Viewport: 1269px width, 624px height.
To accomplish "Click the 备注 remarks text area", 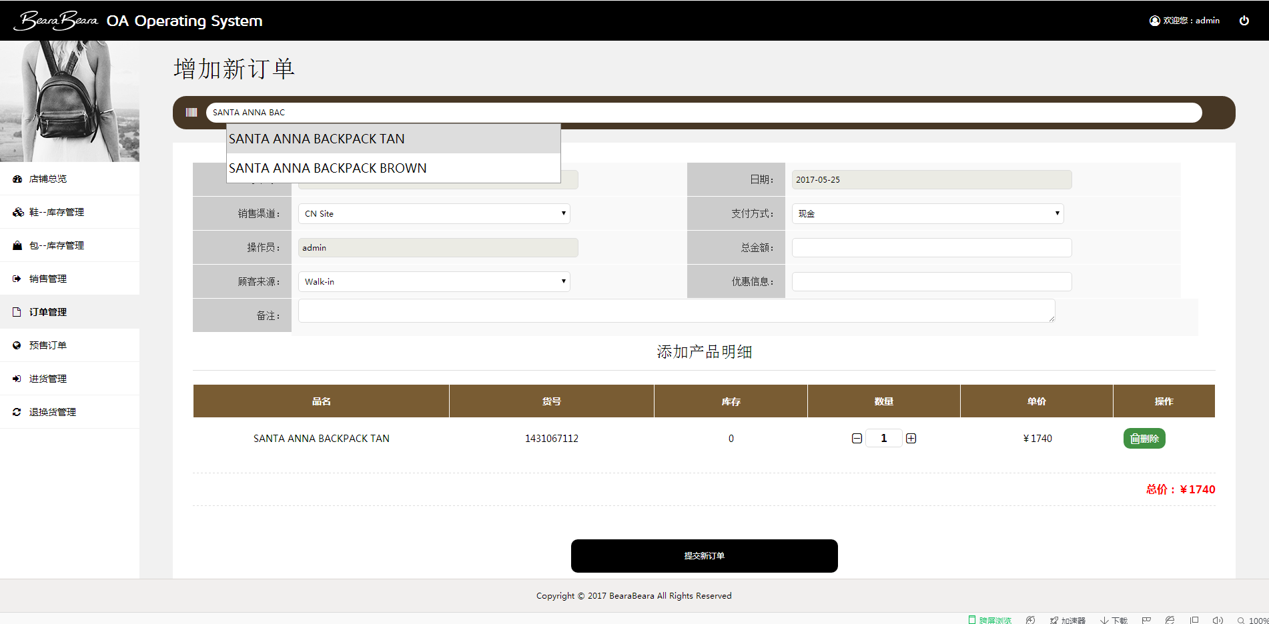I will 676,311.
